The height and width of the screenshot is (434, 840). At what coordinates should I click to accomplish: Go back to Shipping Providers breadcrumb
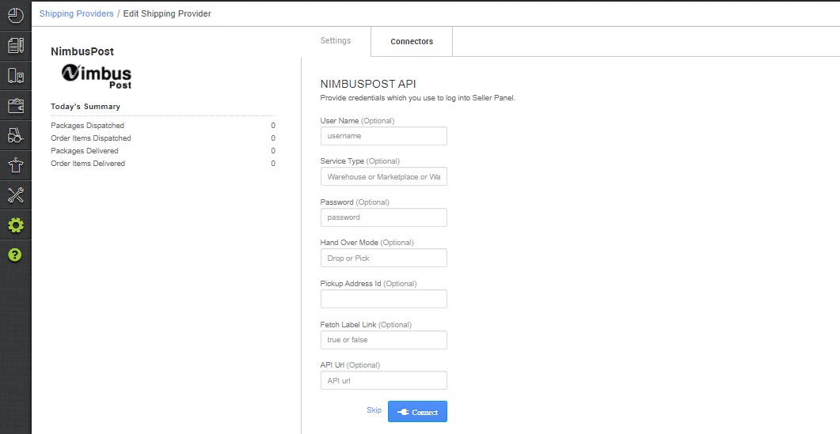pyautogui.click(x=76, y=14)
